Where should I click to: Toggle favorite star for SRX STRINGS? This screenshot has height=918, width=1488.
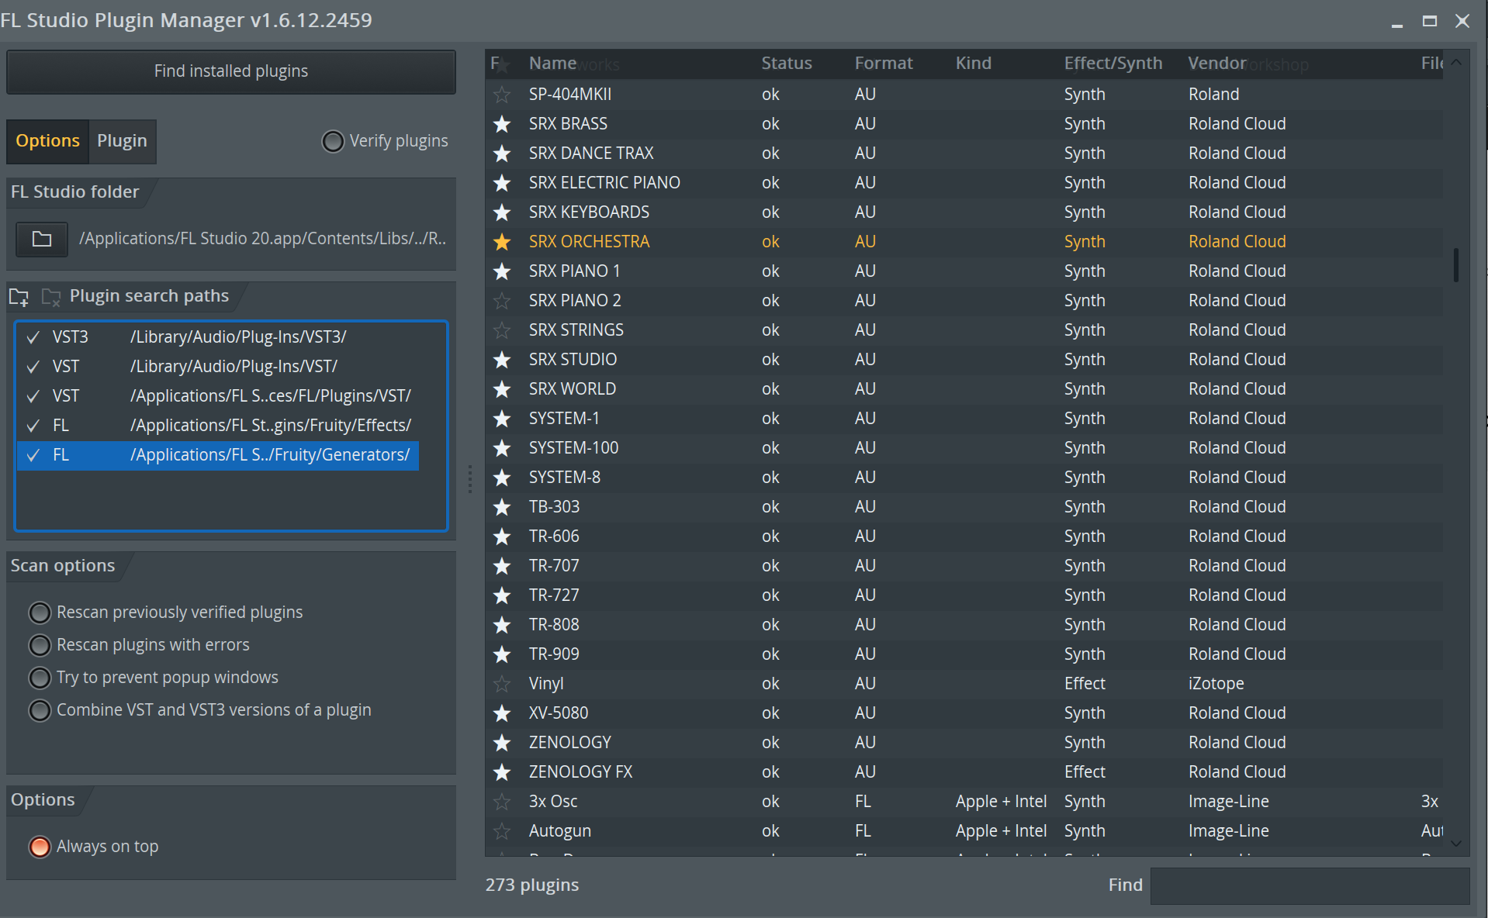(x=502, y=330)
